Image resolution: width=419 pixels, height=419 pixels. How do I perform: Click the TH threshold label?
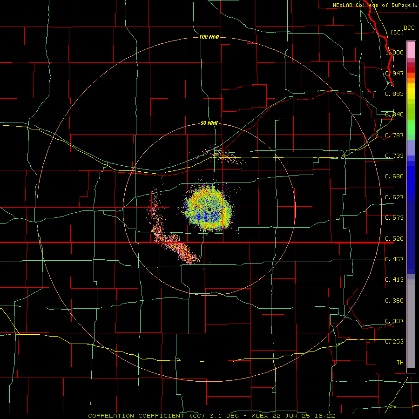[400, 363]
